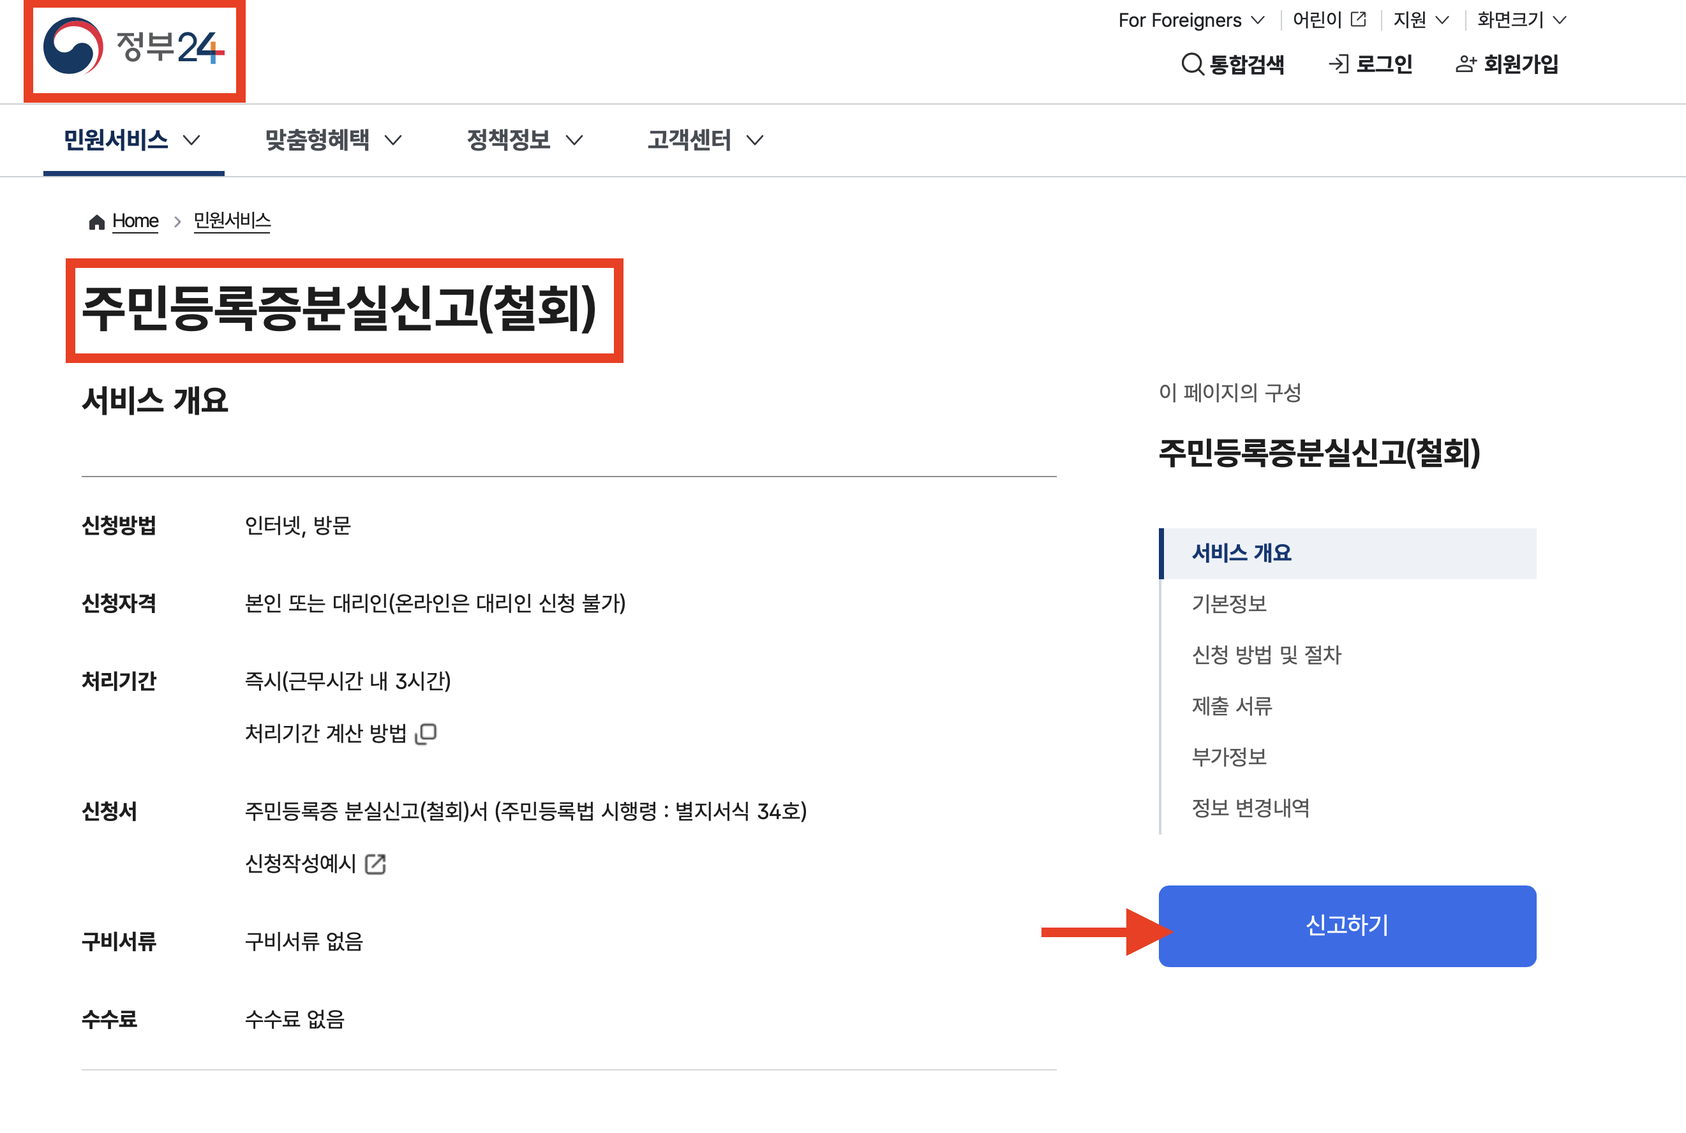The width and height of the screenshot is (1686, 1133).
Task: Click the sign-up person icon
Action: 1465,64
